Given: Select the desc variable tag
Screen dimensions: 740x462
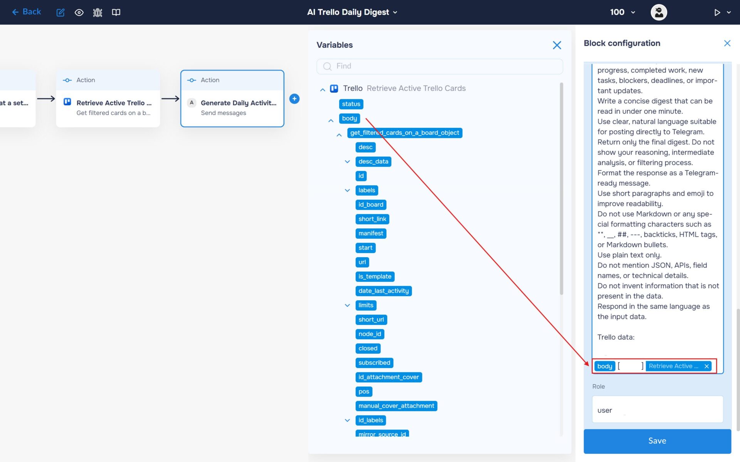Looking at the screenshot, I should [x=365, y=147].
